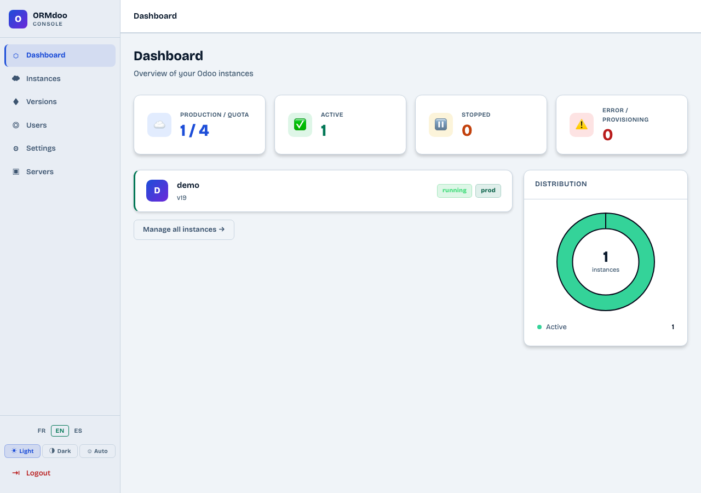
Task: Click the Stopped count value 0
Action: pyautogui.click(x=467, y=130)
